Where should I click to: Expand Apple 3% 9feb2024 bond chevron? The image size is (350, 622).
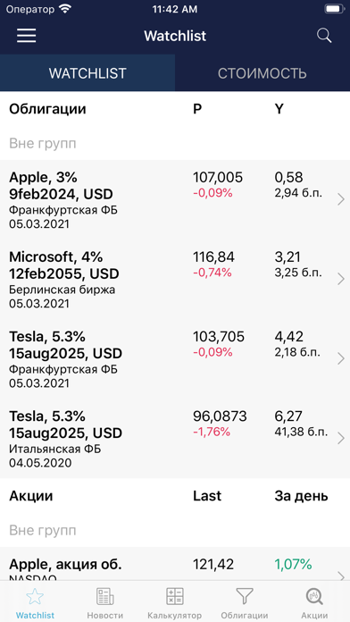point(341,199)
